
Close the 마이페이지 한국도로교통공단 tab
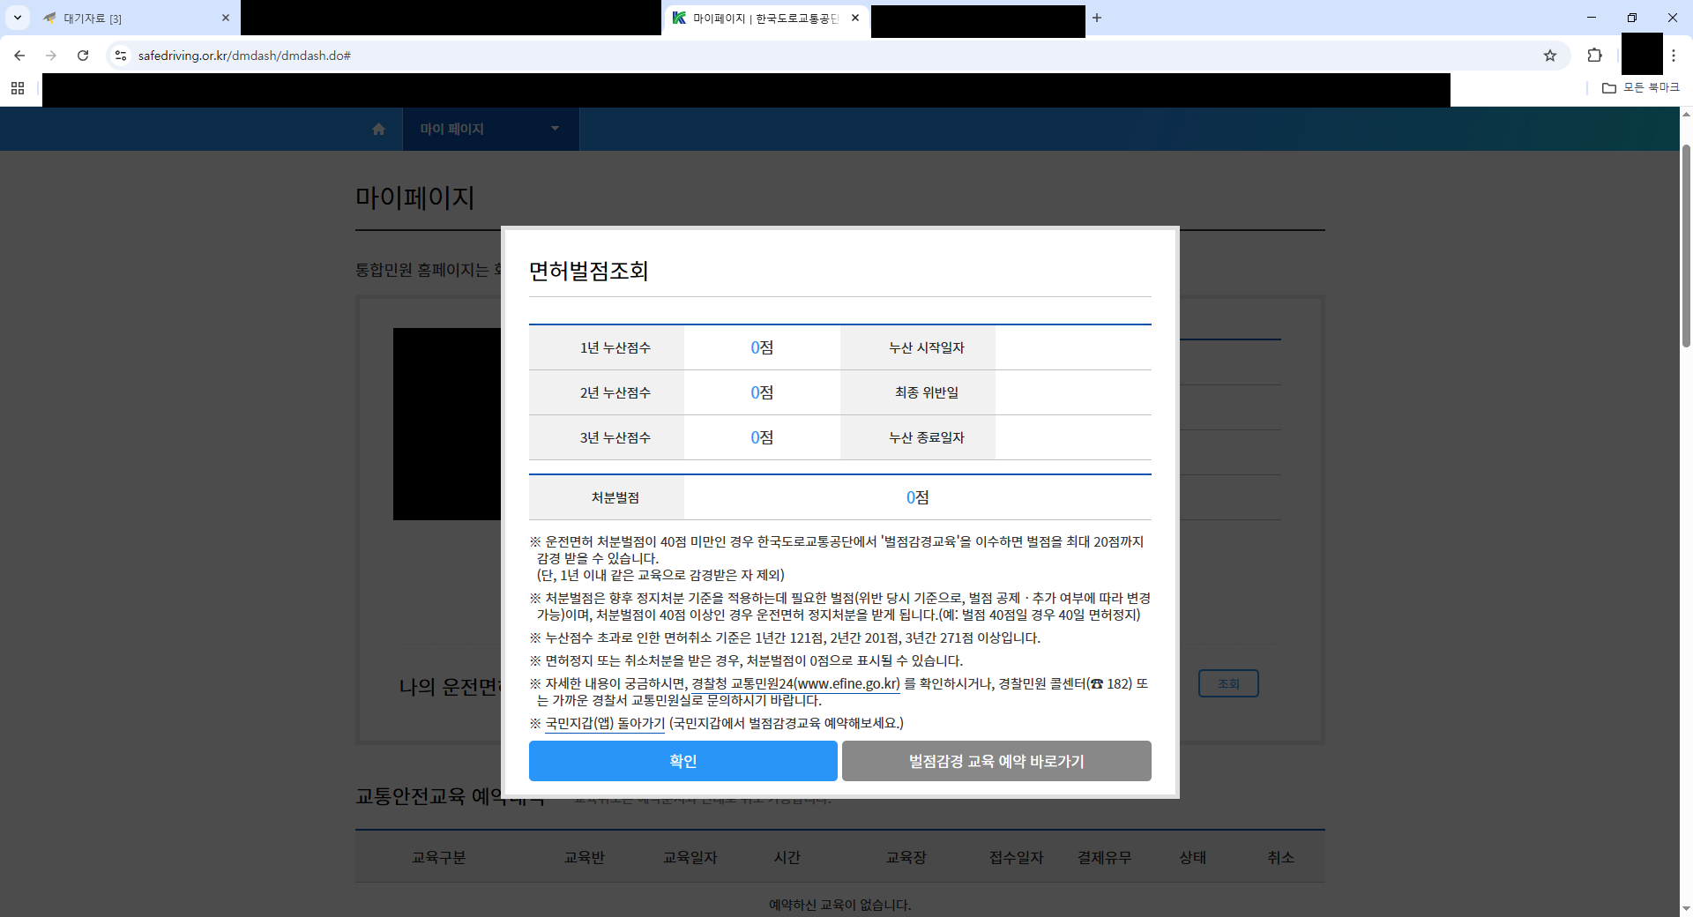[854, 18]
